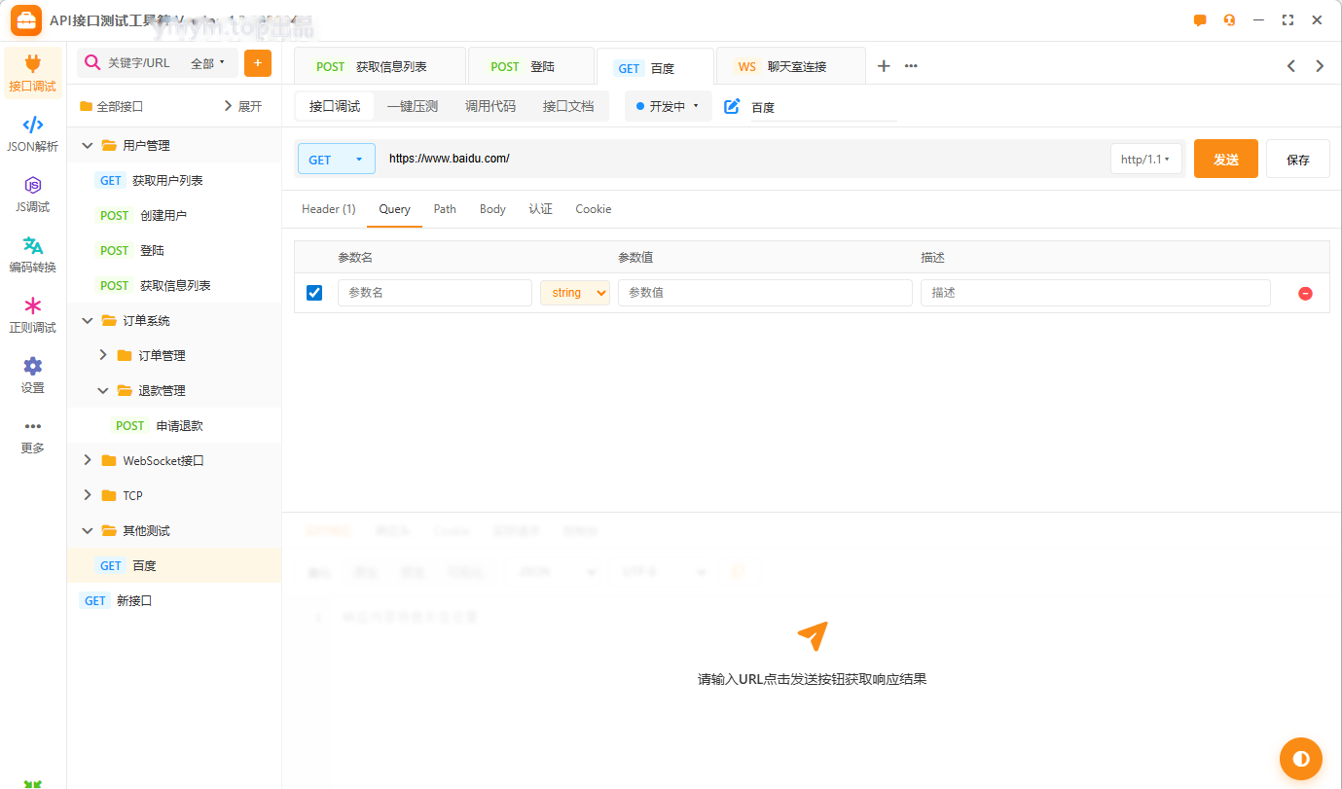The height and width of the screenshot is (789, 1342).
Task: Click the 发送 send button
Action: pyautogui.click(x=1226, y=159)
